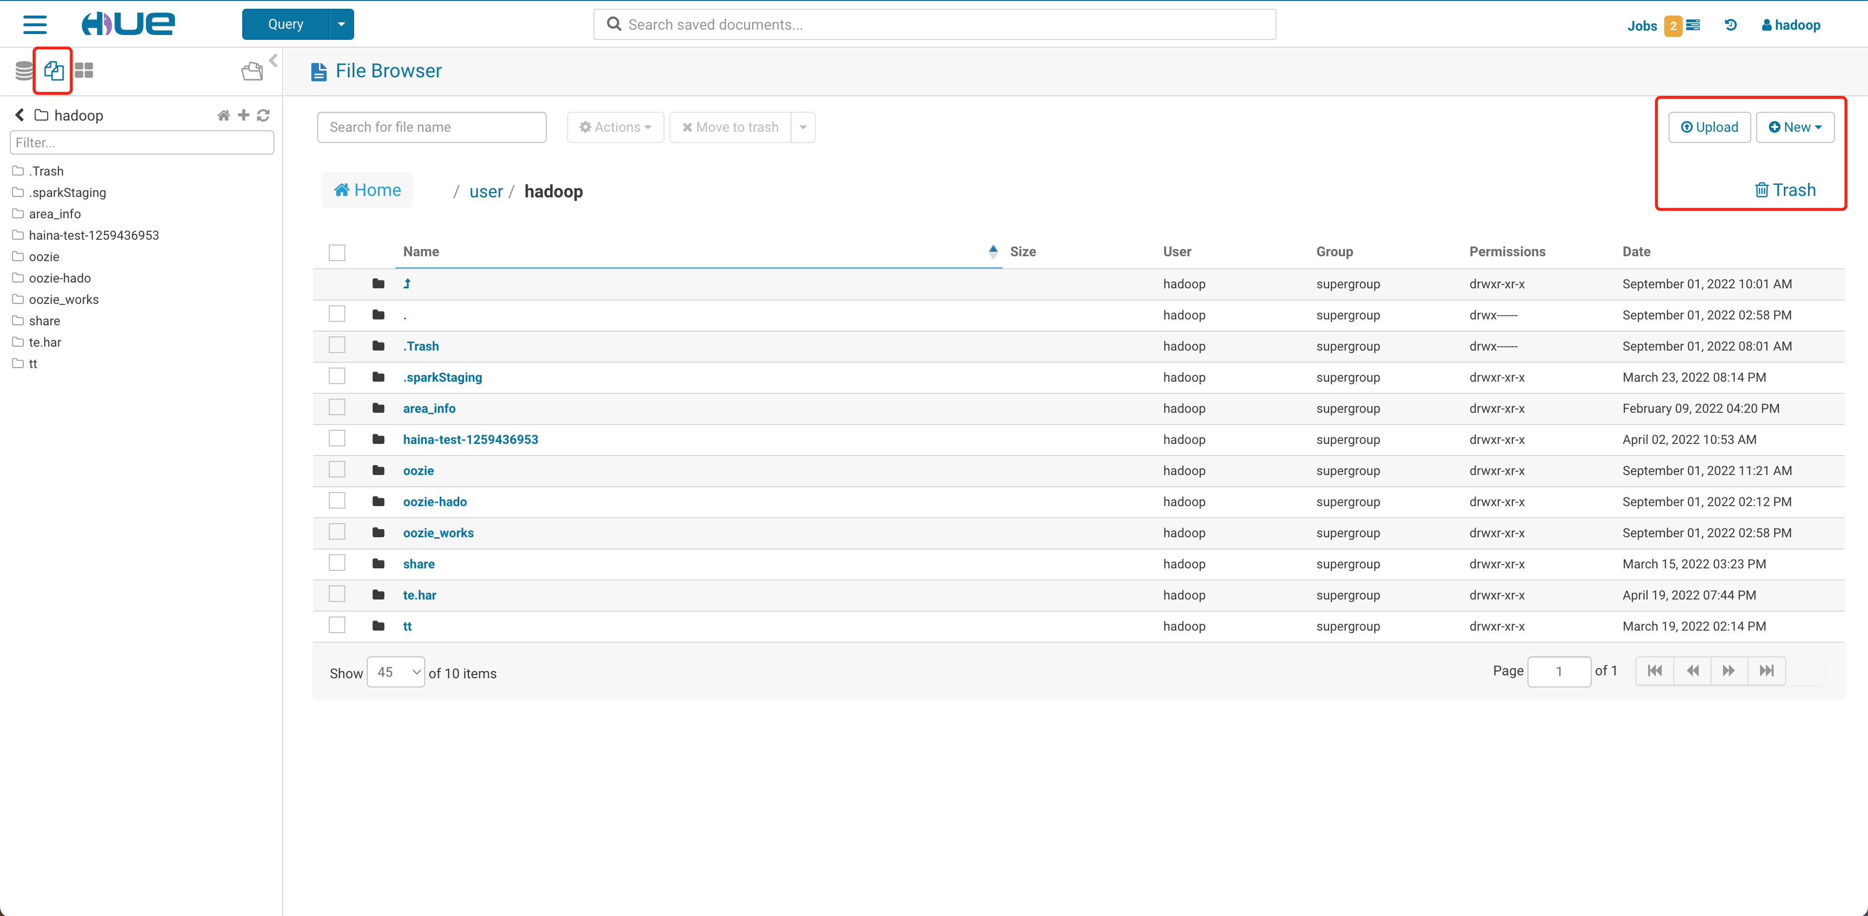Focus the Search saved documents field
The width and height of the screenshot is (1868, 916).
pos(934,25)
